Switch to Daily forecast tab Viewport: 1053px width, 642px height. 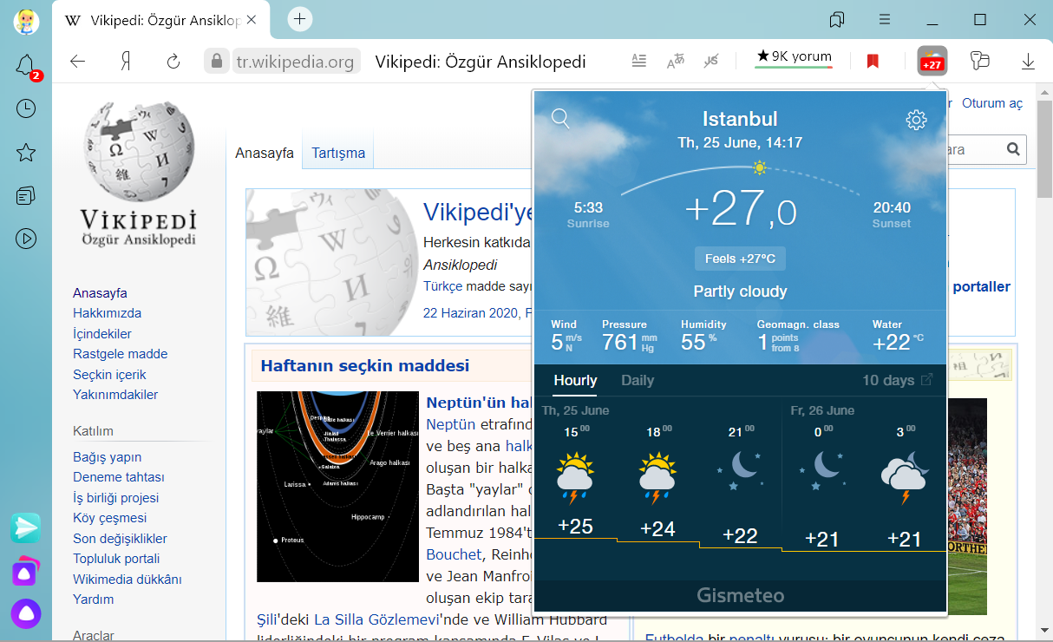click(x=638, y=380)
